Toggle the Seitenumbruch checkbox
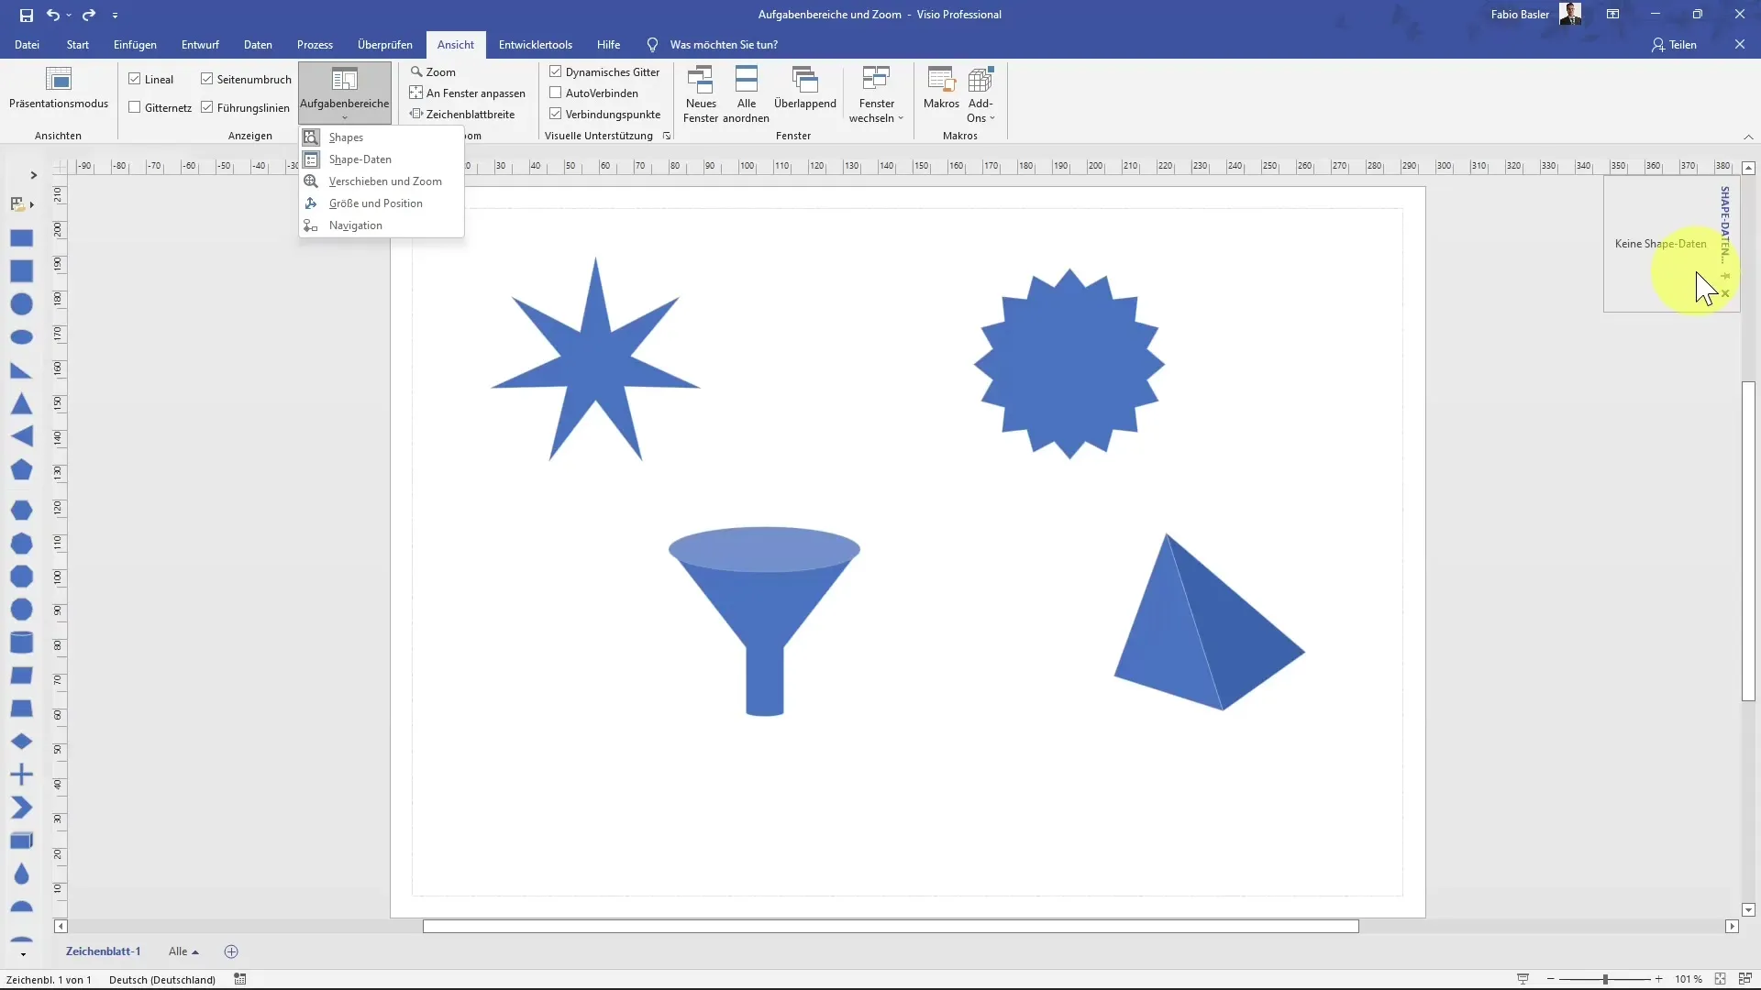The width and height of the screenshot is (1761, 990). point(207,79)
